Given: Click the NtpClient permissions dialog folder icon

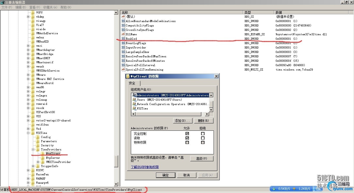Looking at the screenshot, I should (x=128, y=76).
